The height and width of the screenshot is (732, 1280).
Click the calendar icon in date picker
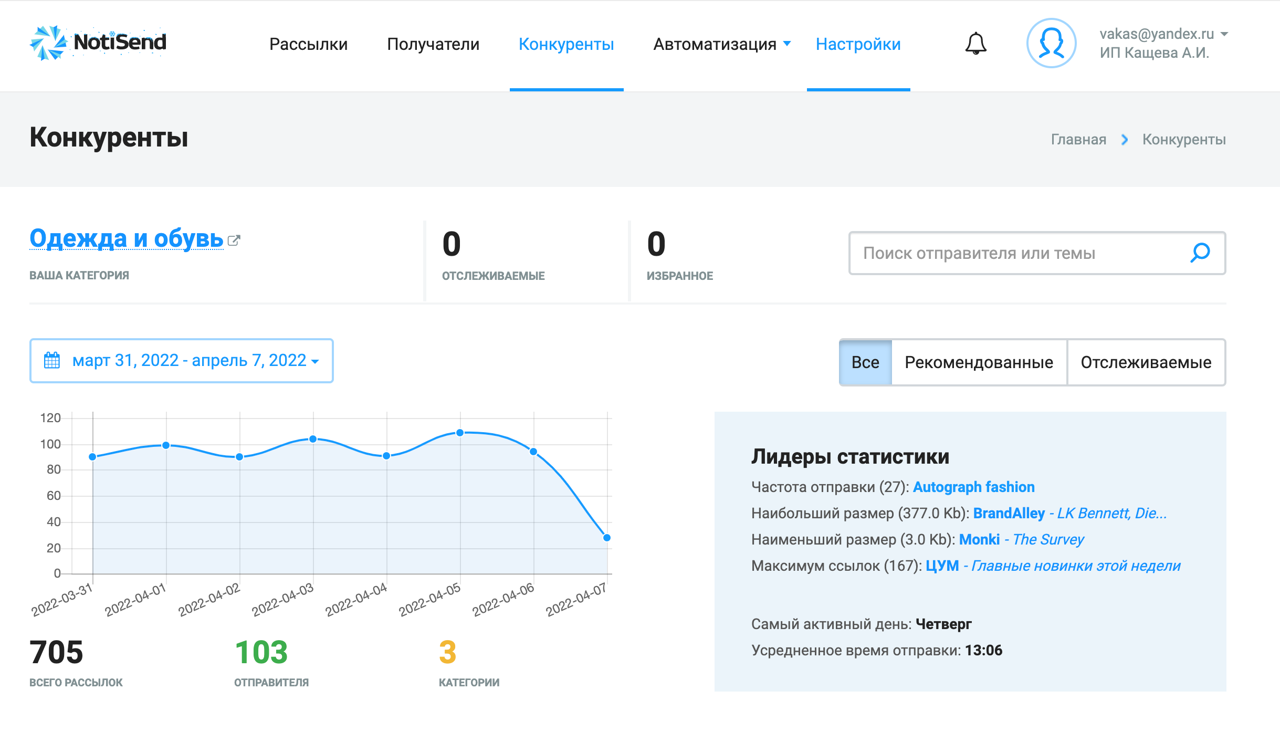[52, 361]
